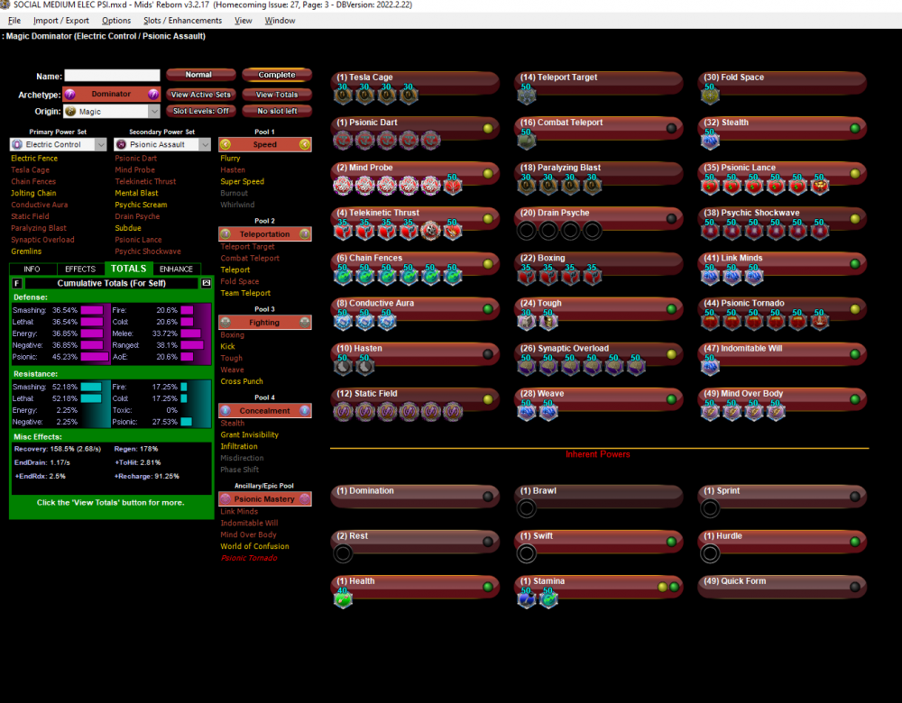Click the Combat Teleport enhancement slot icon
This screenshot has width=902, height=703.
(527, 140)
